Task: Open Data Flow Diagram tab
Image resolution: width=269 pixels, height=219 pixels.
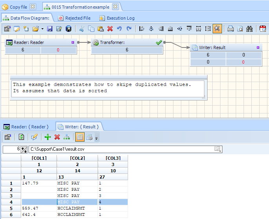Action: tap(26, 18)
